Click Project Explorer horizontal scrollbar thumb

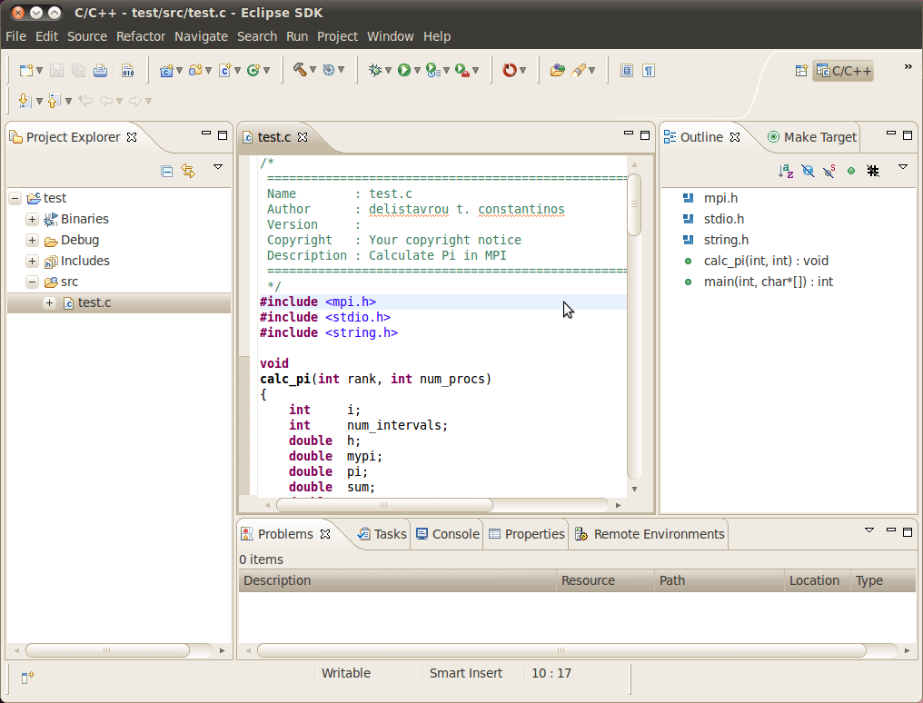click(108, 650)
